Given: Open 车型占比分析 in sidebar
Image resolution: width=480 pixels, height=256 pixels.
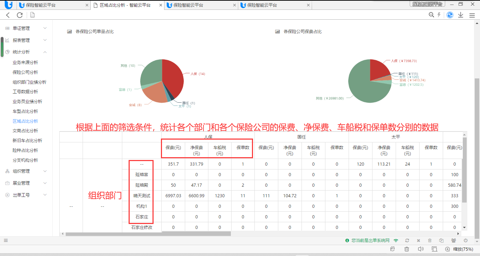Looking at the screenshot, I should (25, 111).
